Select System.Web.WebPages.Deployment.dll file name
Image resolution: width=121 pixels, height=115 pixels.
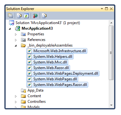click(x=66, y=73)
